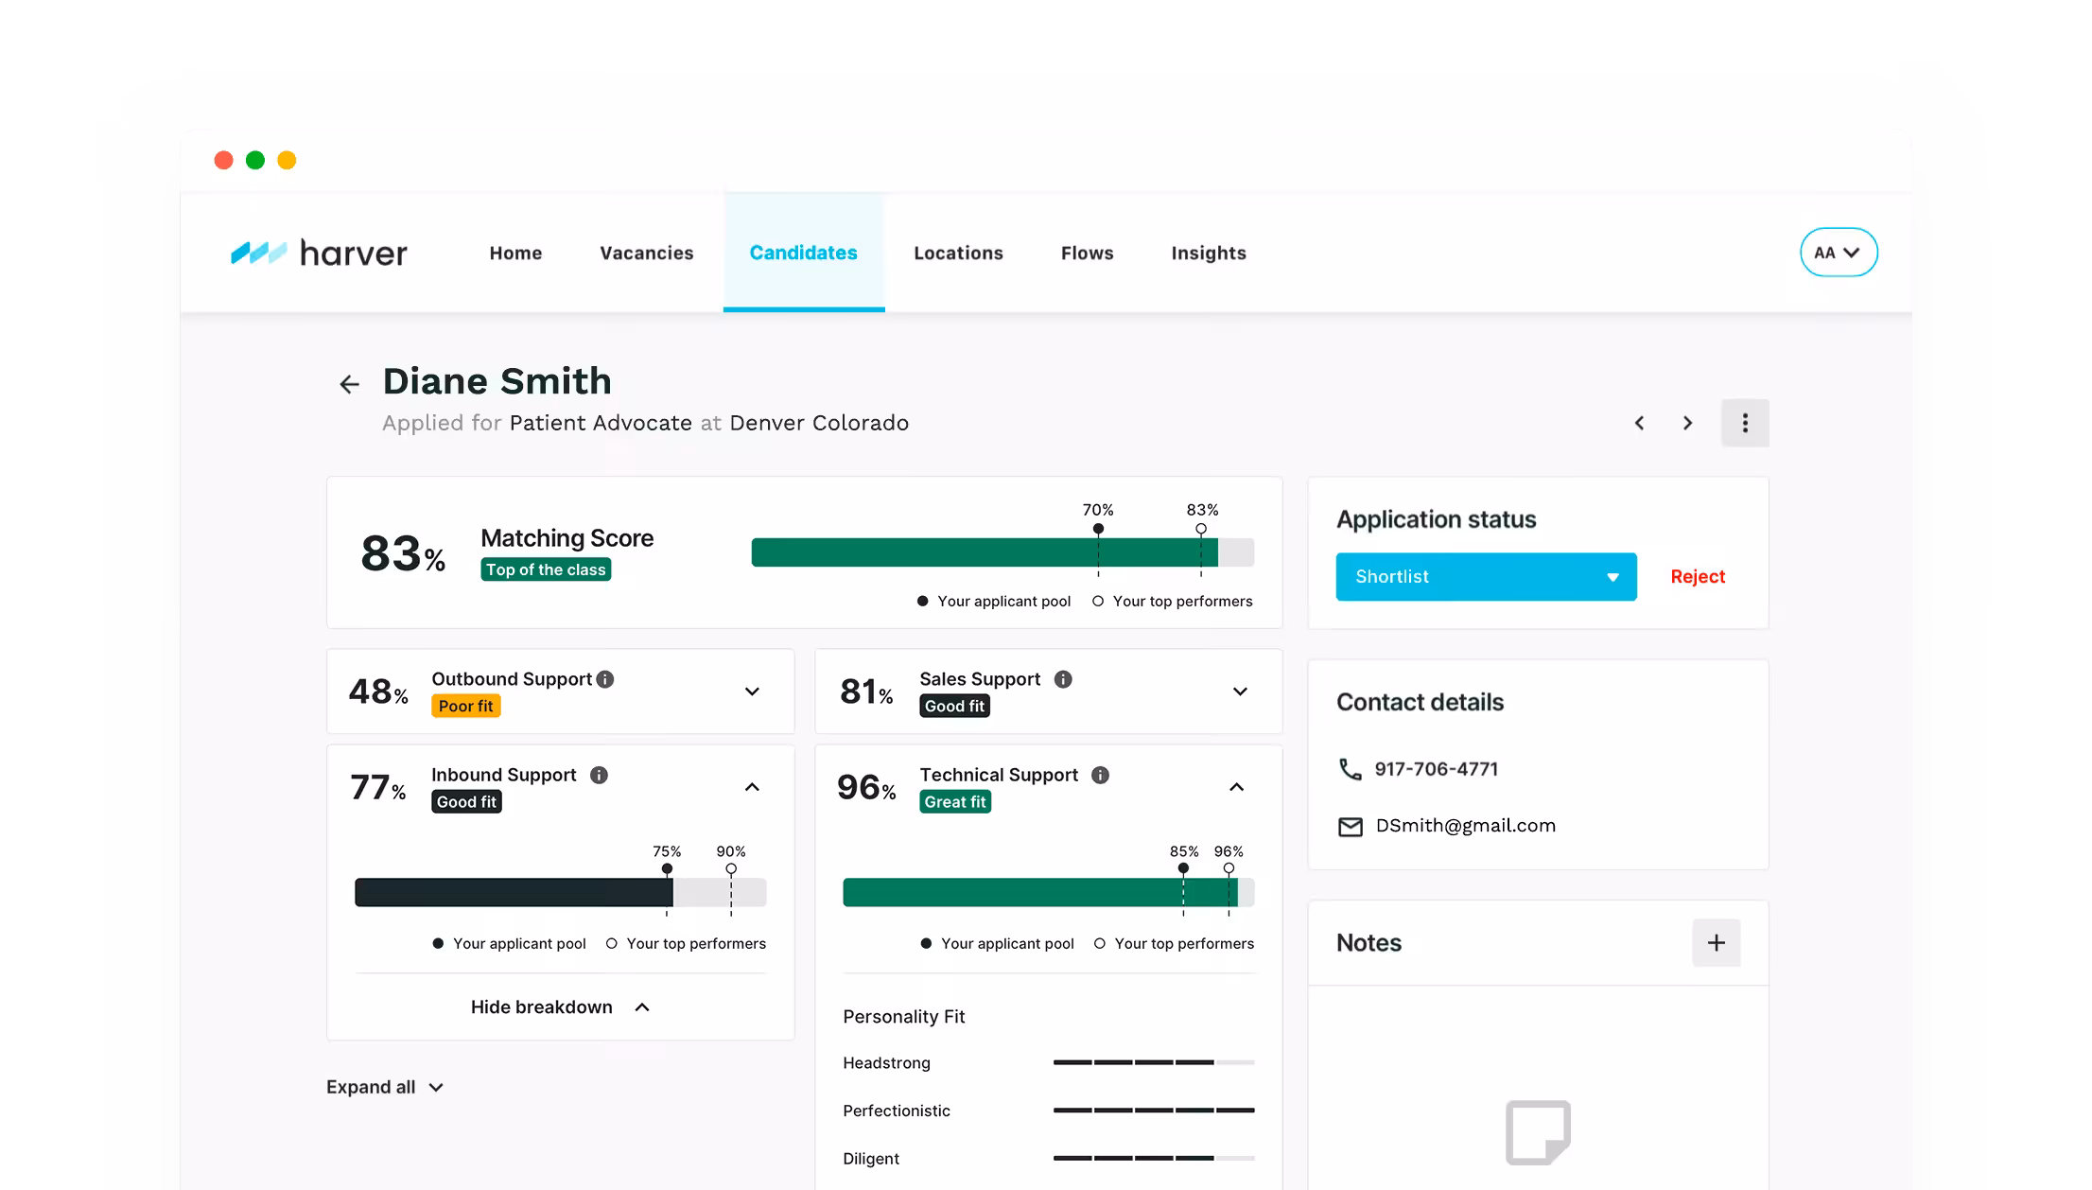Click the Patient Advocate vacancy link

coord(601,423)
